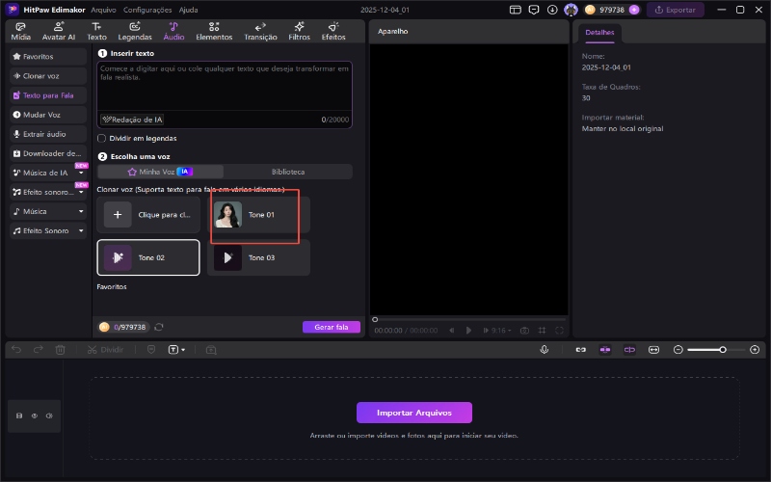771x482 pixels.
Task: Toggle the link clips icon
Action: [581, 350]
